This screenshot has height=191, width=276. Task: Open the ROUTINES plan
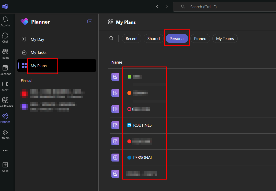click(x=142, y=125)
